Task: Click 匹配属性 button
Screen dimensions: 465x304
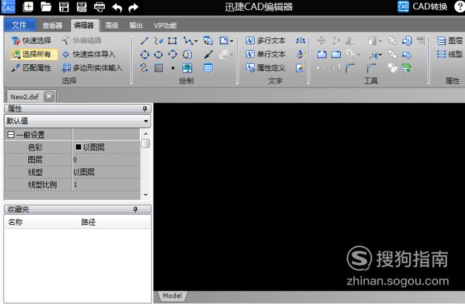Action: point(31,68)
